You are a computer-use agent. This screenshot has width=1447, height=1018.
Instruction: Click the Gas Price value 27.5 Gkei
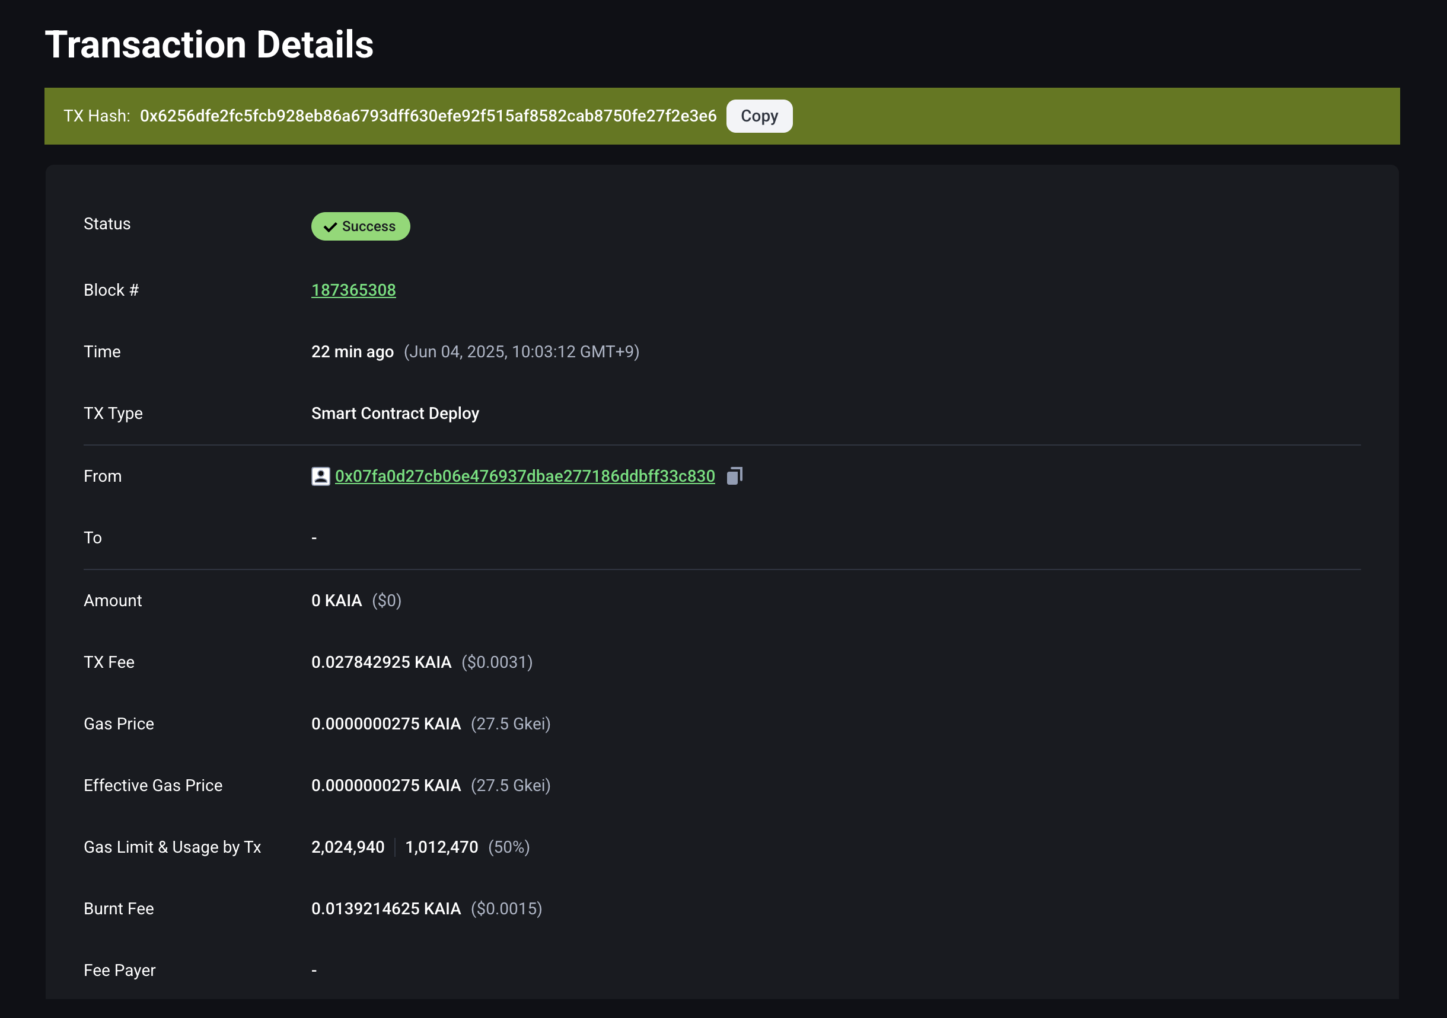tap(511, 724)
